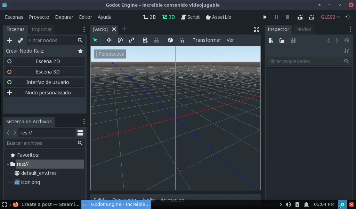This screenshot has height=209, width=356.
Task: Open the Inspector dock options menu
Action: click(350, 29)
